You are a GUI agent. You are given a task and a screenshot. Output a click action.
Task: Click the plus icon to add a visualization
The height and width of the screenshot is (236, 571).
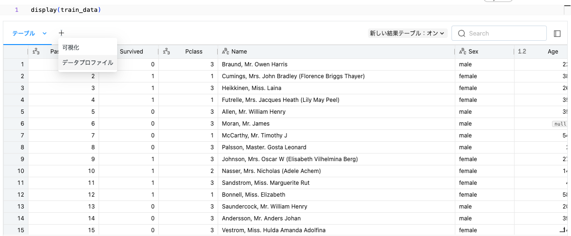coord(61,33)
